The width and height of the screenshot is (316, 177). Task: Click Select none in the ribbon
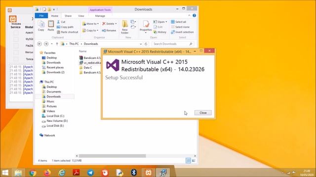click(180, 27)
